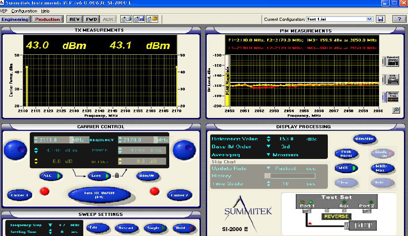This screenshot has width=408, height=236.
Task: Click the DUT block in test set diagram
Action: [x=363, y=225]
